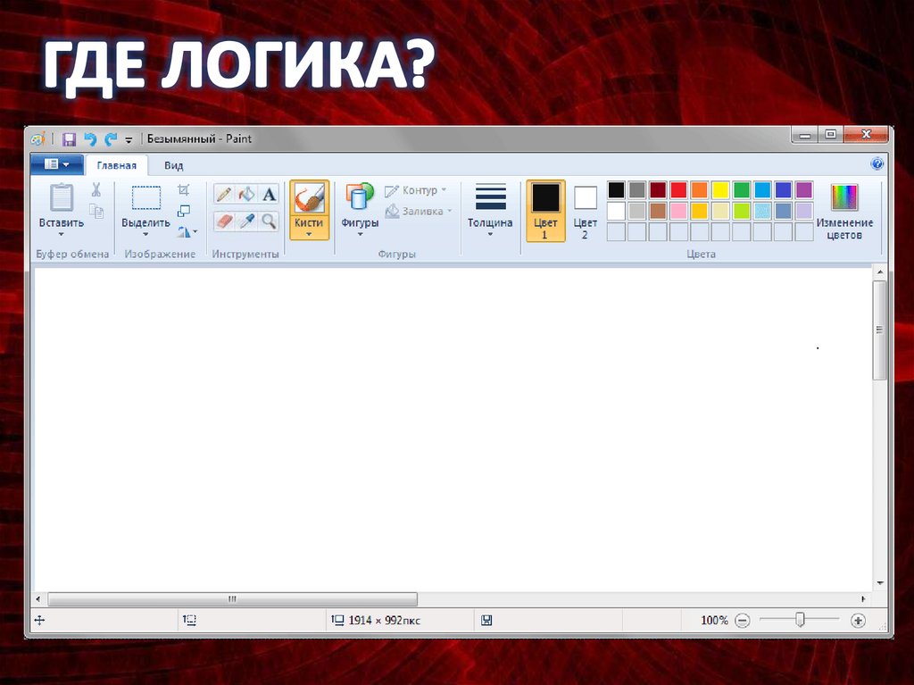The image size is (914, 685).
Task: Pick the purple color swatch
Action: click(804, 189)
